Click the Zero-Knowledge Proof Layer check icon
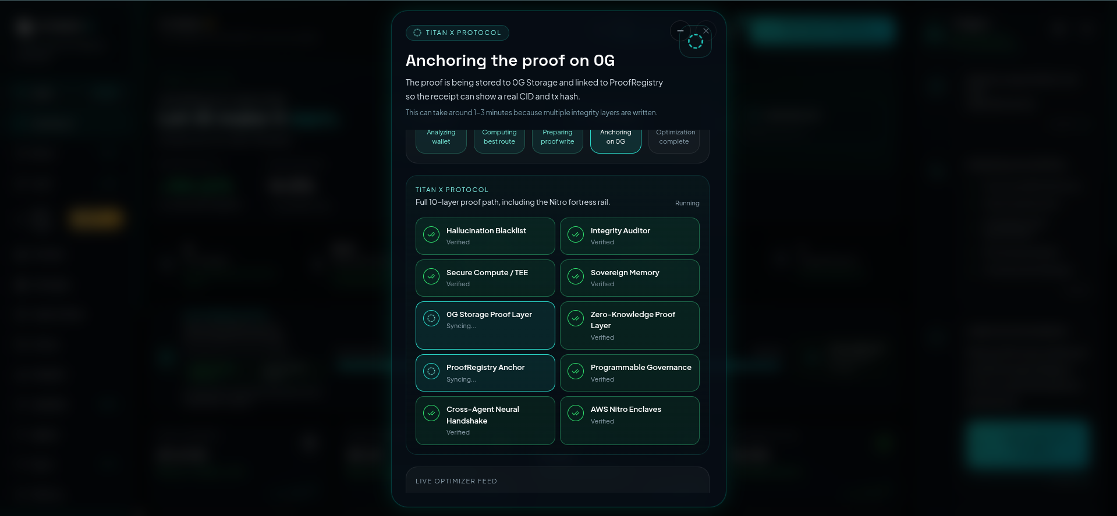This screenshot has width=1117, height=516. (x=576, y=318)
